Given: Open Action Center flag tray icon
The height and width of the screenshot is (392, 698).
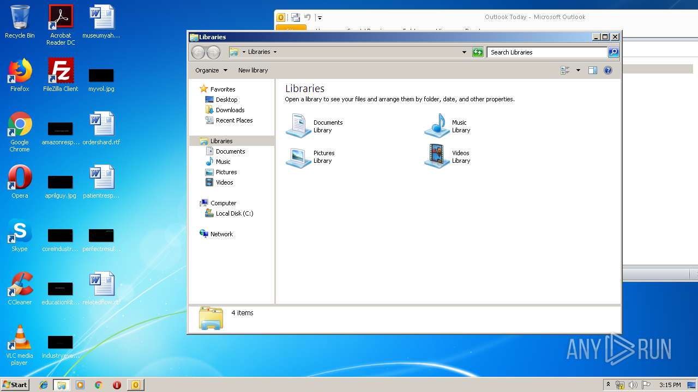Looking at the screenshot, I should point(646,385).
